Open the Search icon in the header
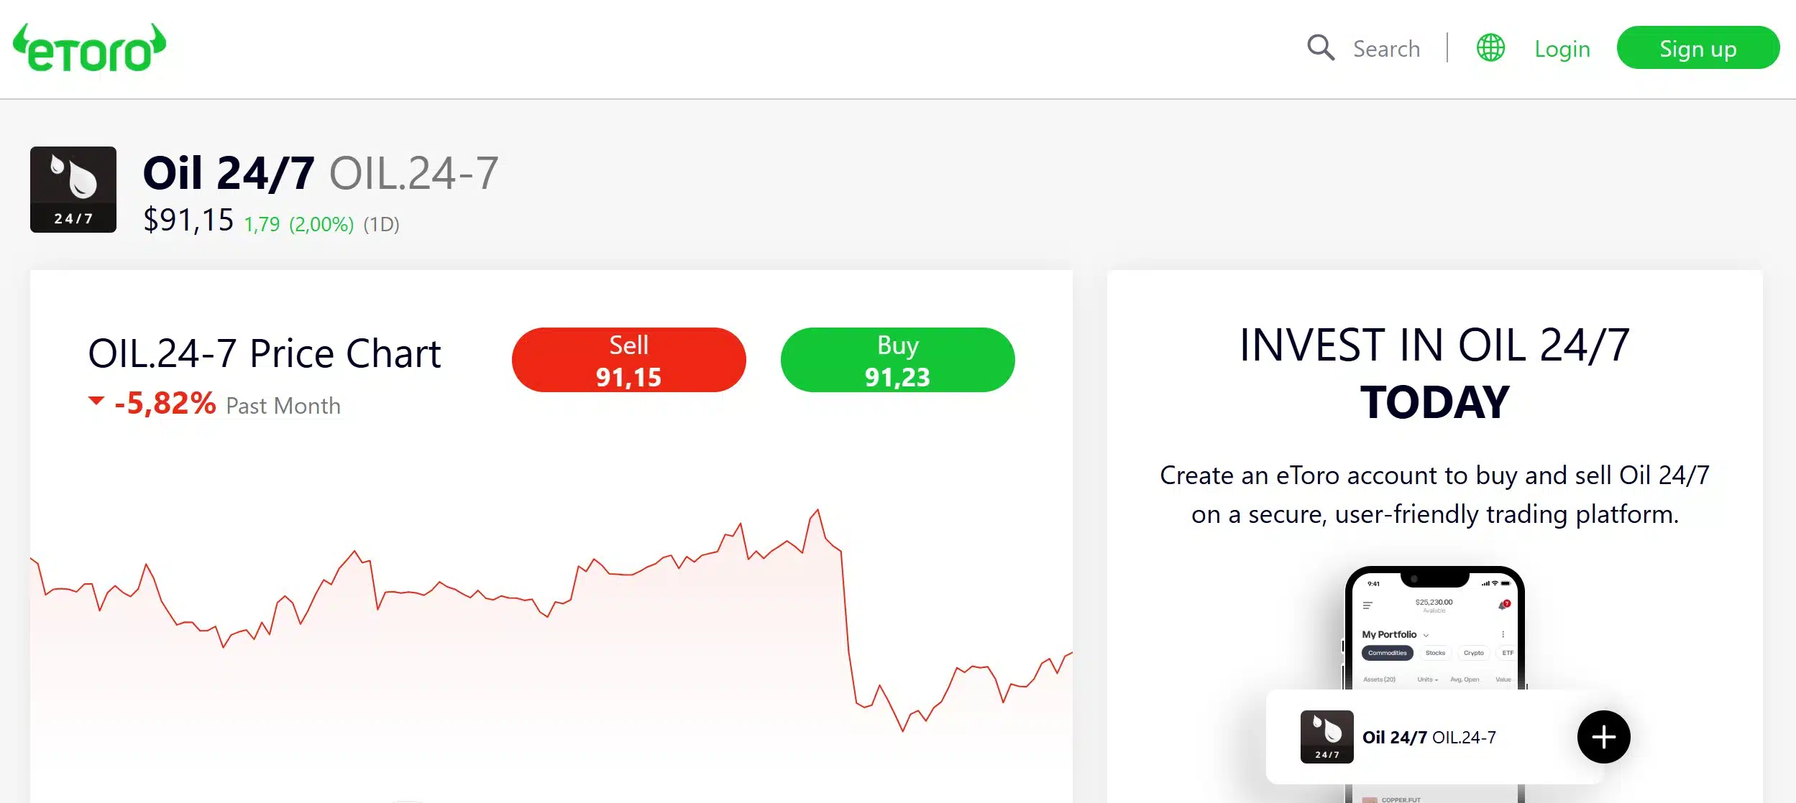This screenshot has width=1796, height=803. [x=1321, y=48]
